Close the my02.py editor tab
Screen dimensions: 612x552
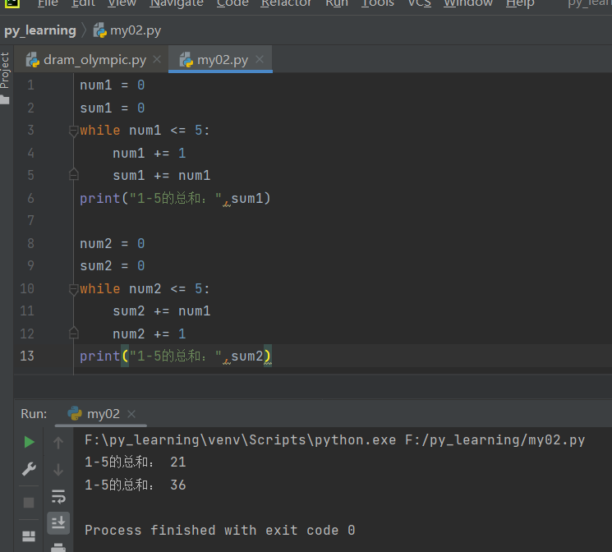click(x=260, y=59)
